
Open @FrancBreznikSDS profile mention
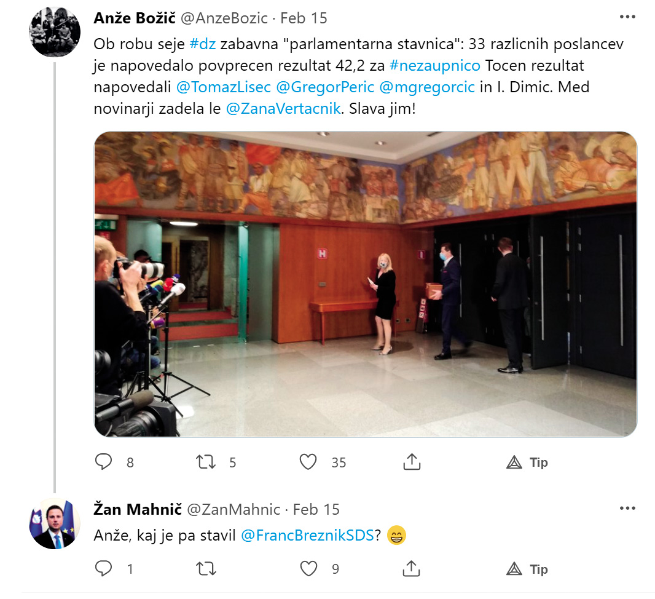(307, 536)
